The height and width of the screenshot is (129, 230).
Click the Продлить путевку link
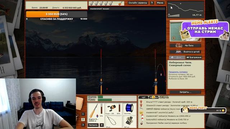point(178,72)
